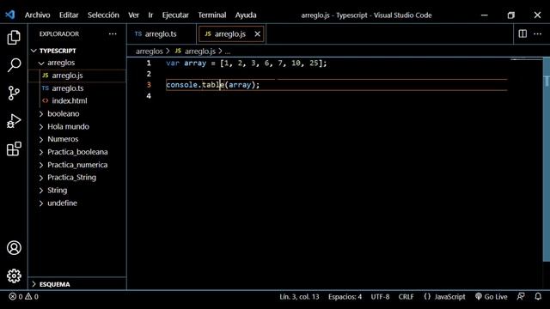Go to line via Lín. 3, col. 13

pyautogui.click(x=299, y=296)
